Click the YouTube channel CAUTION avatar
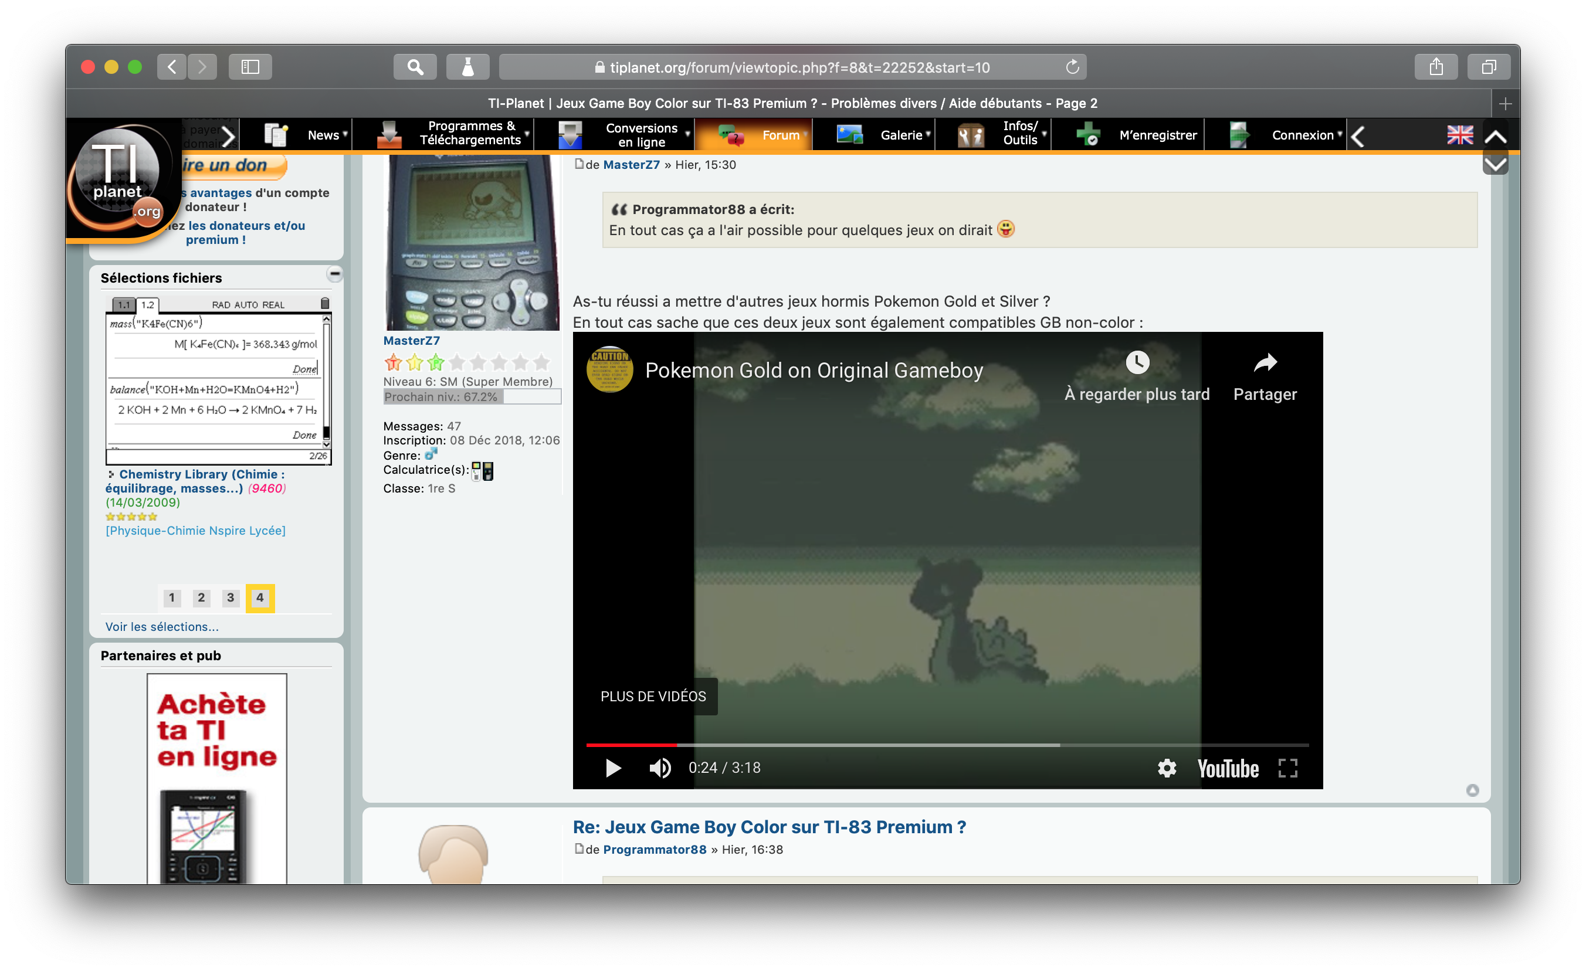 pyautogui.click(x=609, y=369)
